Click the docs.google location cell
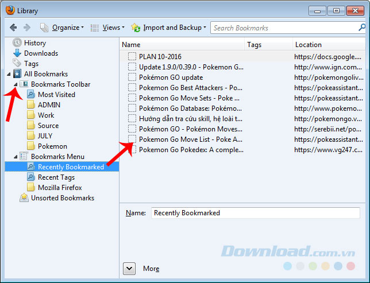Viewport: 370px width, 283px height. [327, 57]
